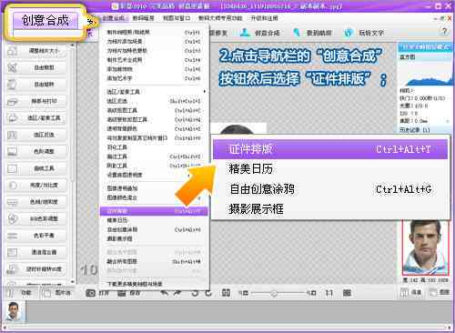Image resolution: width=455 pixels, height=333 pixels.
Task: Open the 调整相片大小 tool in left sidebar
Action: point(35,51)
